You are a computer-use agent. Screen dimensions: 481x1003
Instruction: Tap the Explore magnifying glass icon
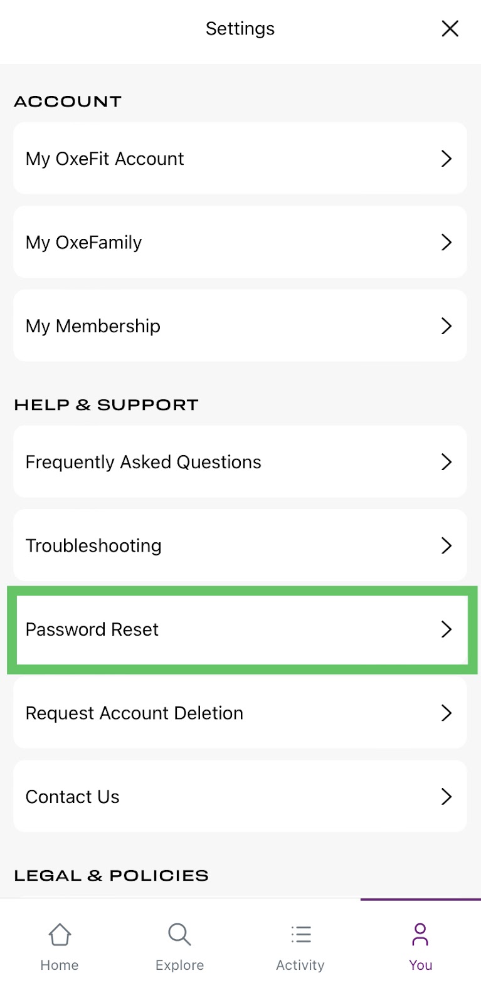pos(179,934)
